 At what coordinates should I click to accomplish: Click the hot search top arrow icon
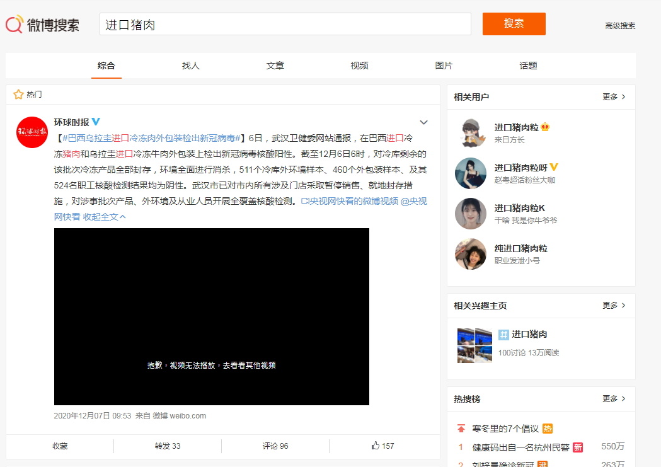click(461, 429)
